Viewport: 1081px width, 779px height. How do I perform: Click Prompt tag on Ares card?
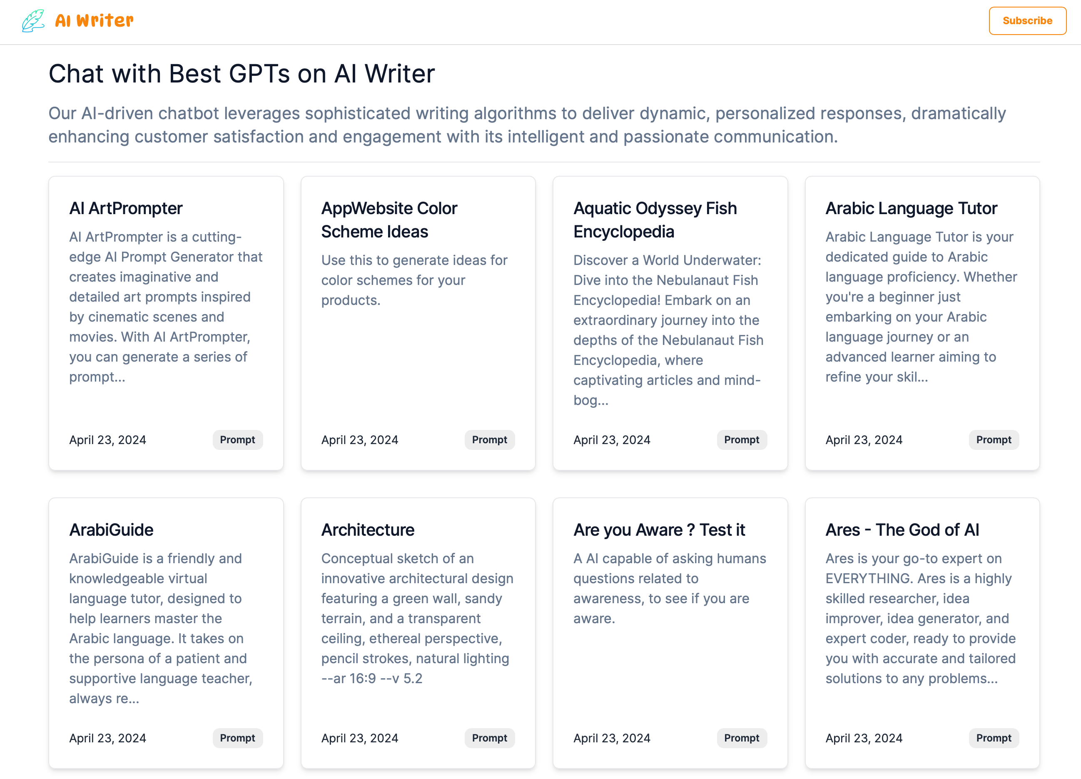[x=993, y=738]
